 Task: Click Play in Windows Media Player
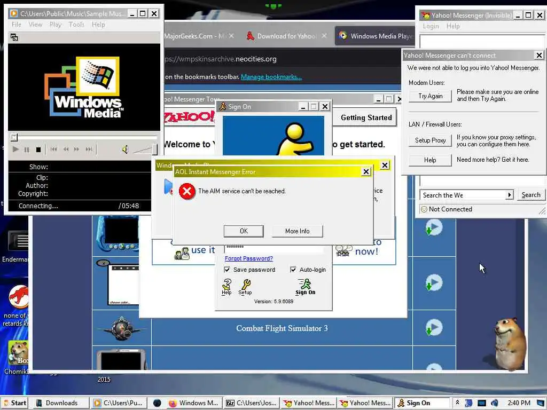point(15,149)
